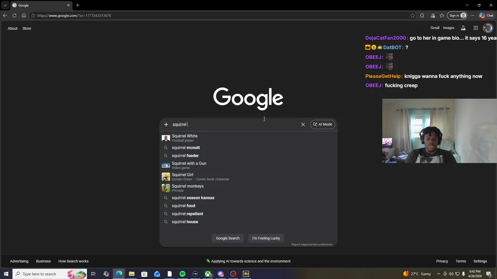Open Task View on the taskbar
Viewport: 497px width, 279px height.
tap(93, 274)
